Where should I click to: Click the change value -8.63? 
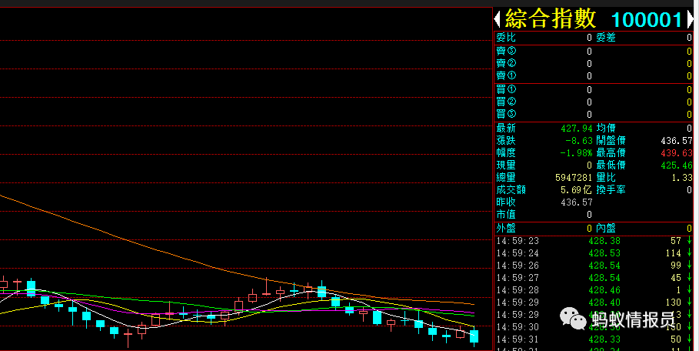[x=578, y=141]
